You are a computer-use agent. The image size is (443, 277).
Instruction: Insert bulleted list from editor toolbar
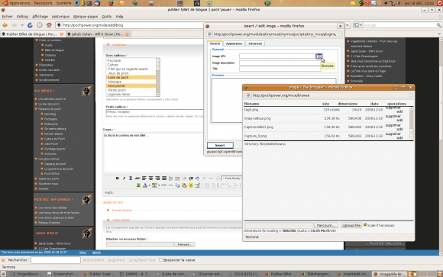pyautogui.click(x=170, y=178)
